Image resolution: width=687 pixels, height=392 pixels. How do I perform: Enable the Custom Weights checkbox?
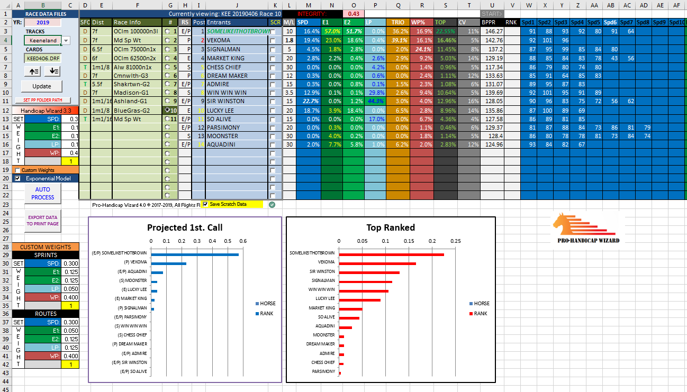(x=18, y=170)
